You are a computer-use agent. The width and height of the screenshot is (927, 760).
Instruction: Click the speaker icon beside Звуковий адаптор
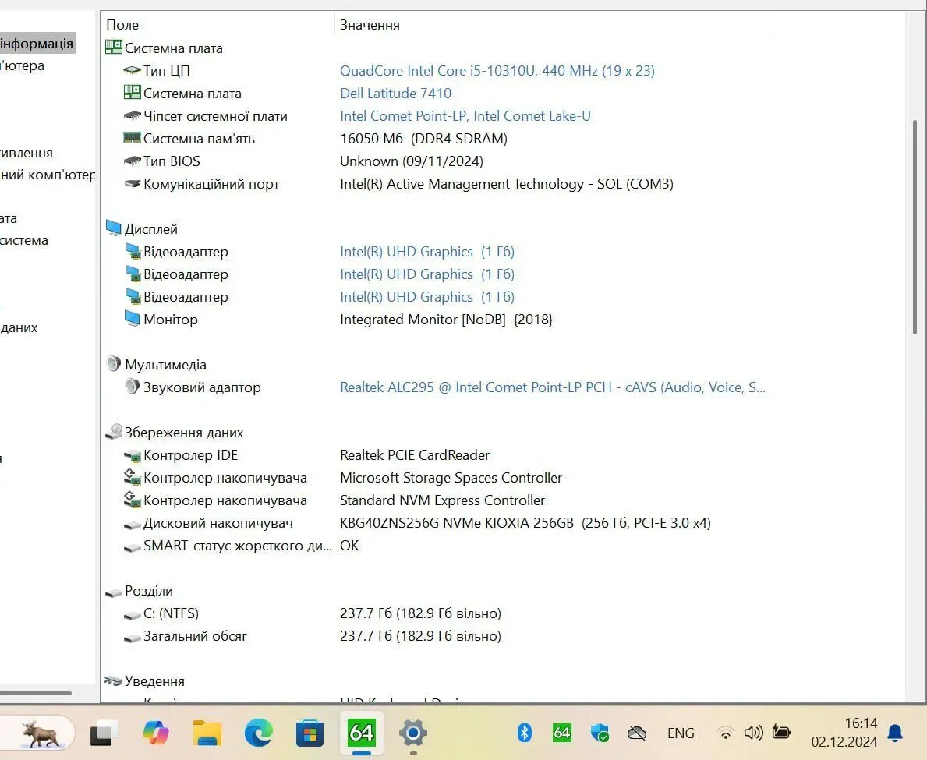click(132, 387)
